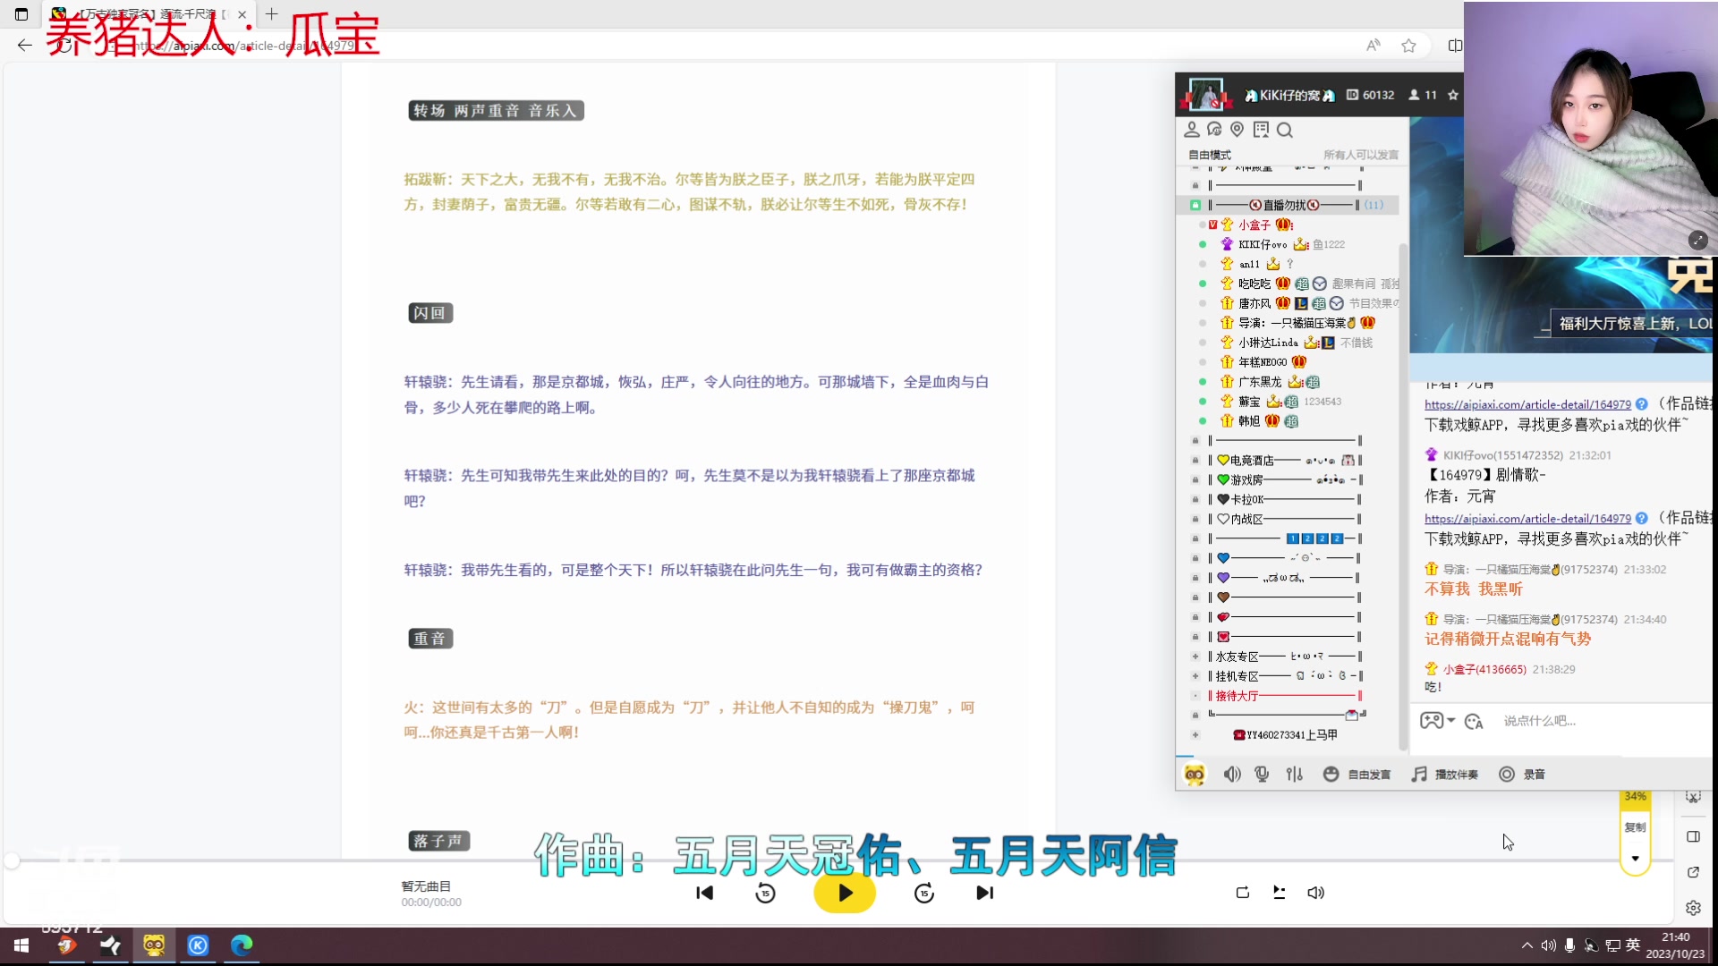Mute the speaker icon in the YY toolbar
This screenshot has height=966, width=1718.
pyautogui.click(x=1232, y=775)
